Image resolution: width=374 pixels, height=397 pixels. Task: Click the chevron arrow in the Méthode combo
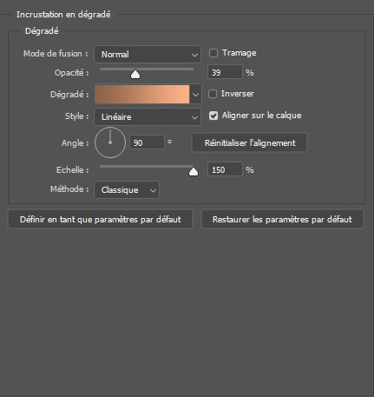click(x=153, y=190)
